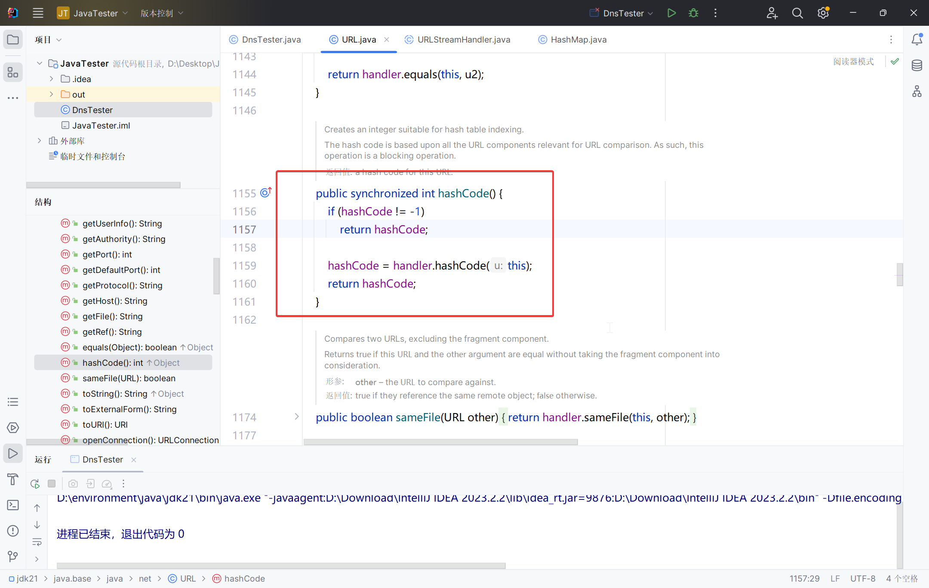Open the Database tool window icon
929x588 pixels.
click(917, 65)
